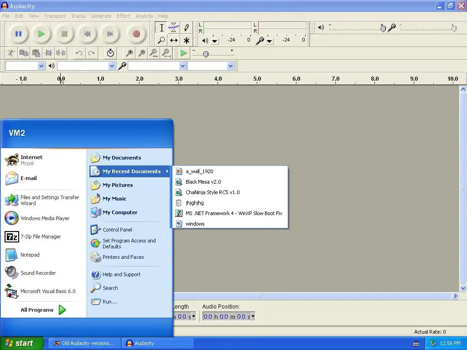Open the Analyze menu

(x=144, y=16)
